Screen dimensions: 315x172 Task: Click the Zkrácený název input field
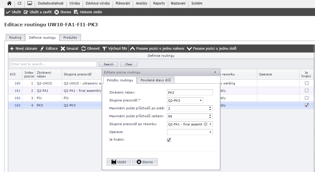click(x=190, y=93)
